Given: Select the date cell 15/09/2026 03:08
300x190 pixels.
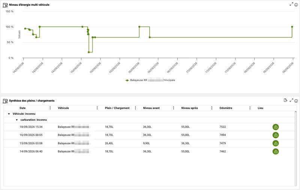Looking at the screenshot, I should [x=31, y=144].
